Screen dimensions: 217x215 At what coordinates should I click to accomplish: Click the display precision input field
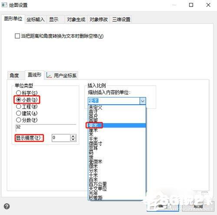(x=61, y=138)
